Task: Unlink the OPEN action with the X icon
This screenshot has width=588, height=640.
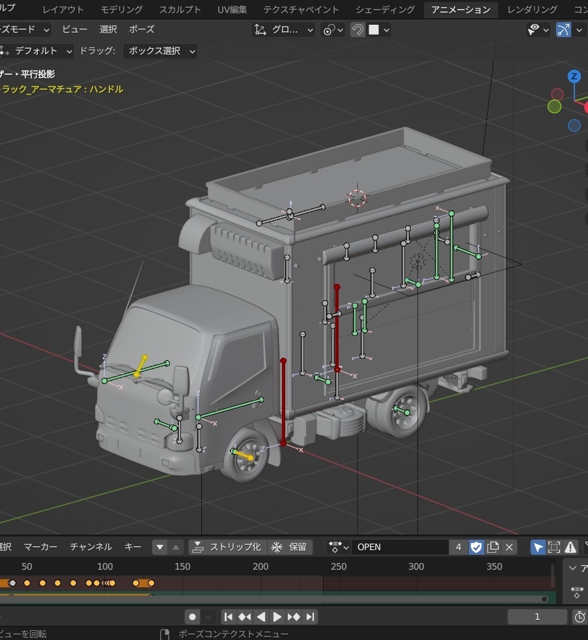Action: pyautogui.click(x=509, y=547)
